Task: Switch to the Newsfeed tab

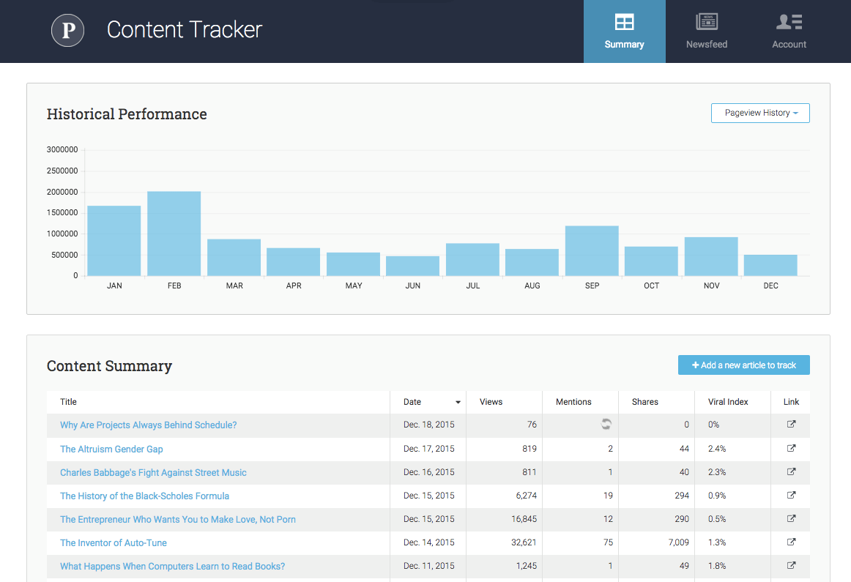Action: [x=706, y=31]
